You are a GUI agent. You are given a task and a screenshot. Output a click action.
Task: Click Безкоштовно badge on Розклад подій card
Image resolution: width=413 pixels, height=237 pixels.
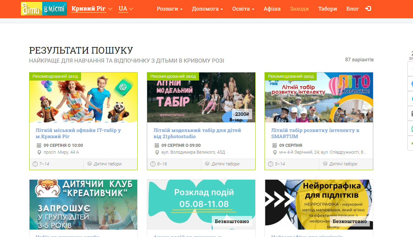point(232,221)
